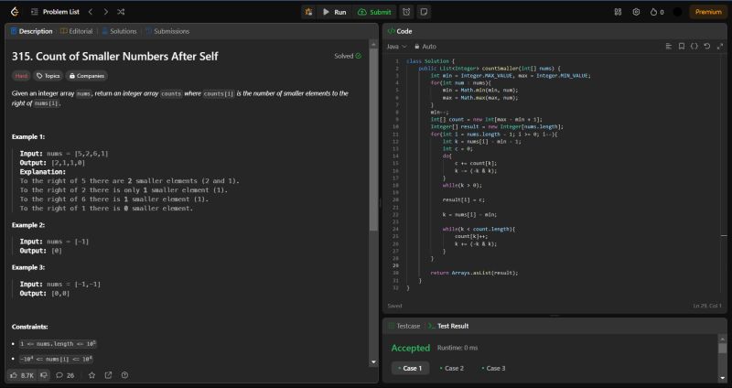Open the timer alarm clock icon

click(x=406, y=12)
